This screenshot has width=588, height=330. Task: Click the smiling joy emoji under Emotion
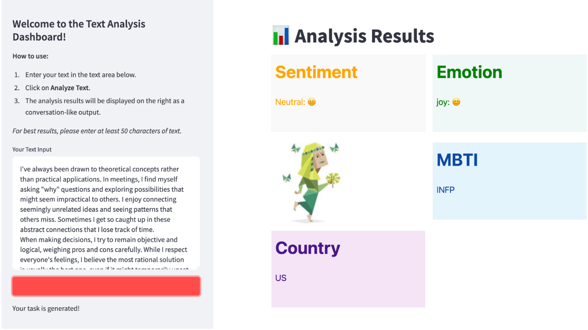pos(456,102)
